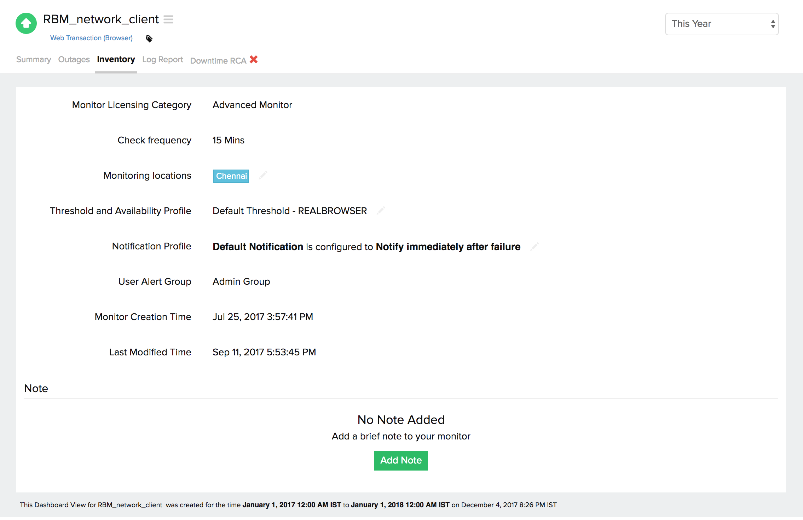Click the Add Note button
Viewport: 803px width, 520px height.
401,460
